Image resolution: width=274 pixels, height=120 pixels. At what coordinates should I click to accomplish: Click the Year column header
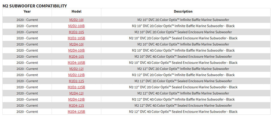tap(27, 12)
